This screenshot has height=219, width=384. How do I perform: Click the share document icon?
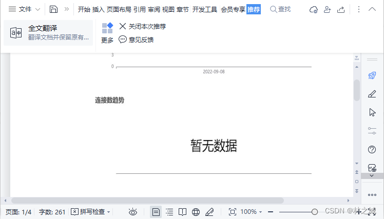(341, 10)
